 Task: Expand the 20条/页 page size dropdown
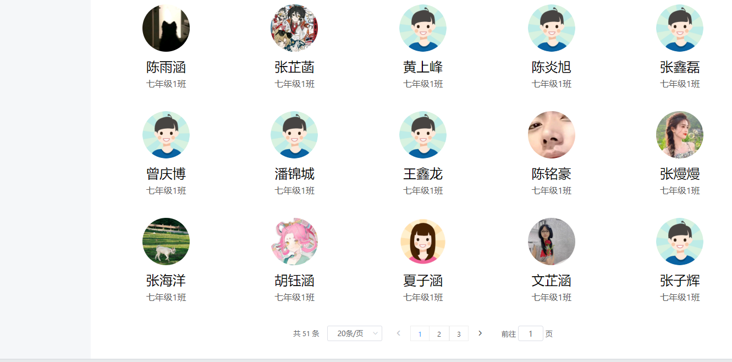click(x=355, y=333)
